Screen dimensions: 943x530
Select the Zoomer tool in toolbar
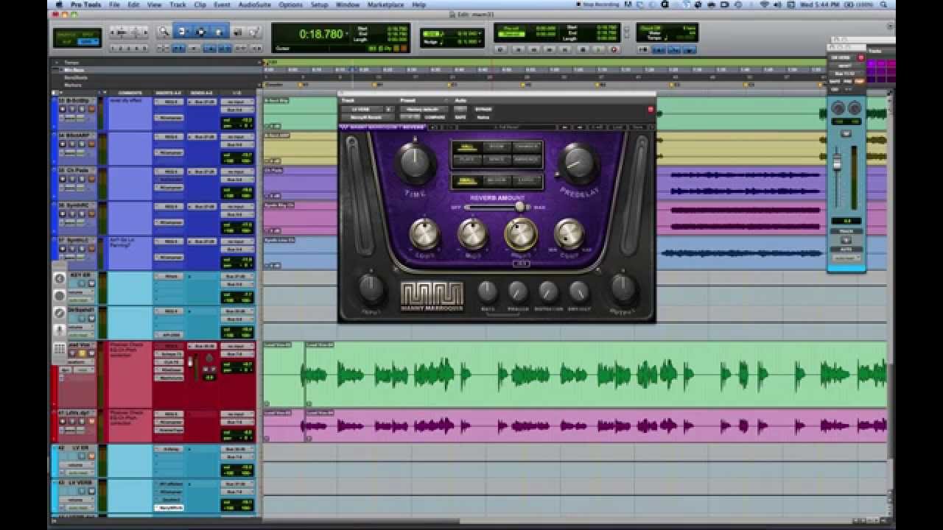pyautogui.click(x=164, y=32)
